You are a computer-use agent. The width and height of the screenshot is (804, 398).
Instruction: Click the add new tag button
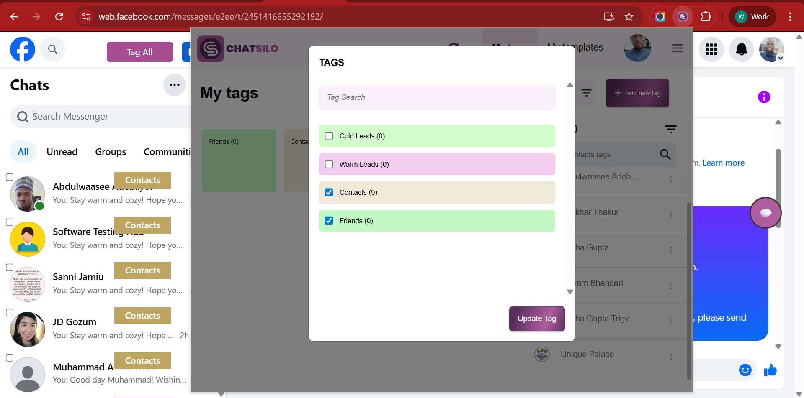637,93
